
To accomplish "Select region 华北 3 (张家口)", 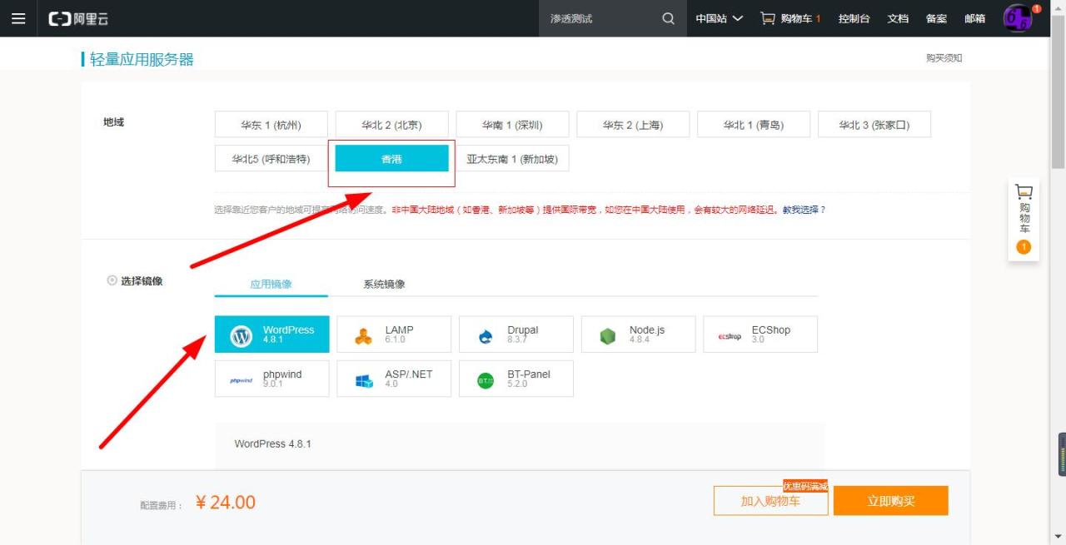I will (x=874, y=125).
